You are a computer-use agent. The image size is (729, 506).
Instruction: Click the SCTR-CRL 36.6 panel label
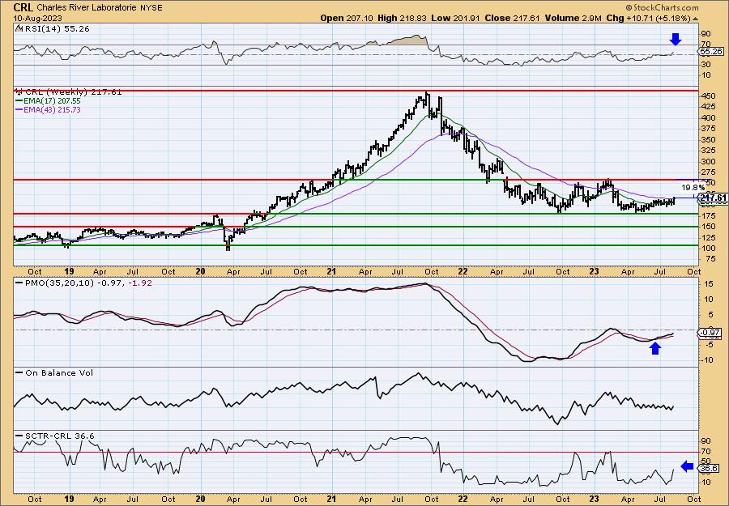[59, 436]
